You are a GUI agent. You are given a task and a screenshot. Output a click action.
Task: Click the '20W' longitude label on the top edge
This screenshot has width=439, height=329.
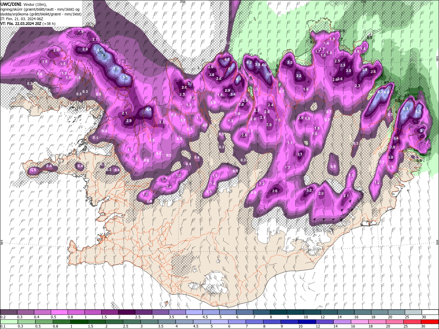point(182,1)
